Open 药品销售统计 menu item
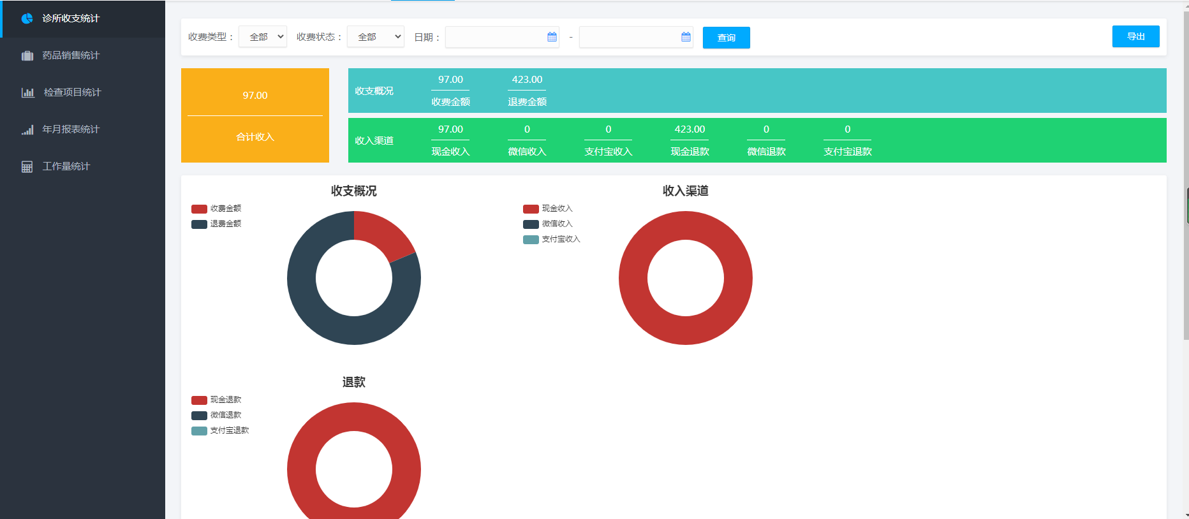The width and height of the screenshot is (1189, 519). click(71, 55)
